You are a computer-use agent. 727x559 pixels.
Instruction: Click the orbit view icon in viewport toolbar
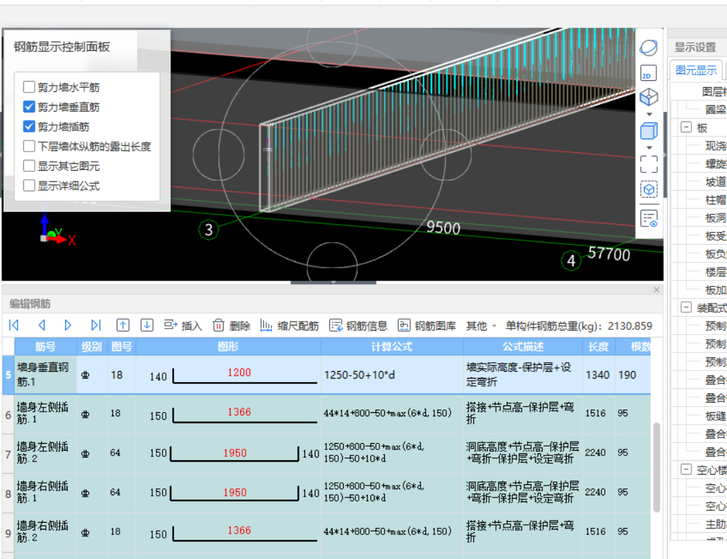pyautogui.click(x=649, y=48)
